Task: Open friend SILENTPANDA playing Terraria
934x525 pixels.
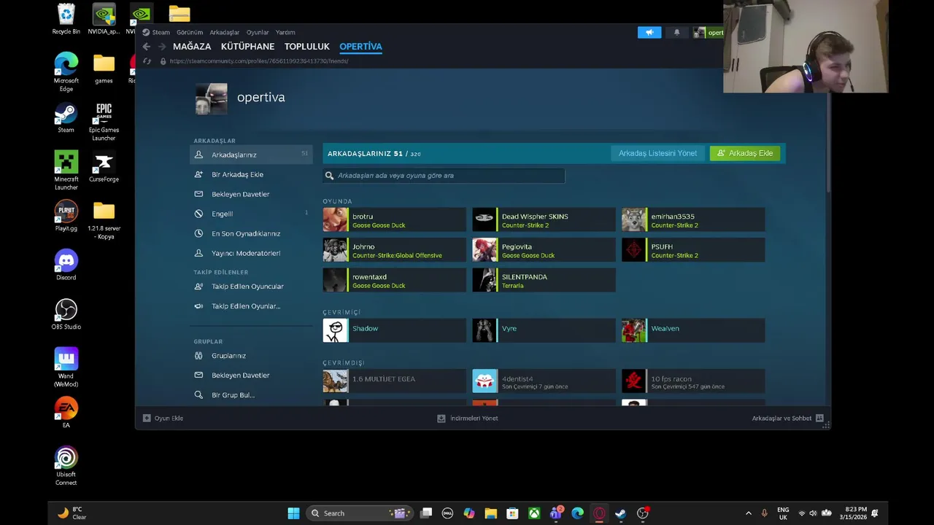Action: 544,280
